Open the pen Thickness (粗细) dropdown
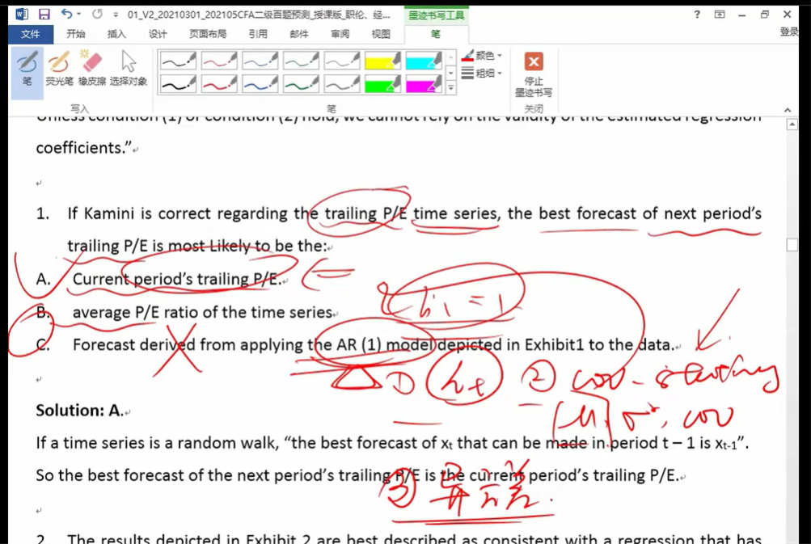This screenshot has width=811, height=544. coord(482,73)
